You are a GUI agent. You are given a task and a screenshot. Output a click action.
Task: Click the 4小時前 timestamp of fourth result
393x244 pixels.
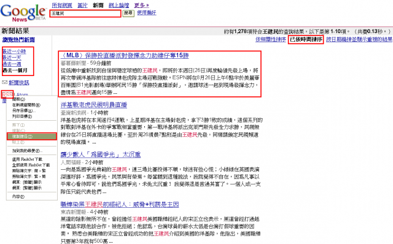(99, 212)
